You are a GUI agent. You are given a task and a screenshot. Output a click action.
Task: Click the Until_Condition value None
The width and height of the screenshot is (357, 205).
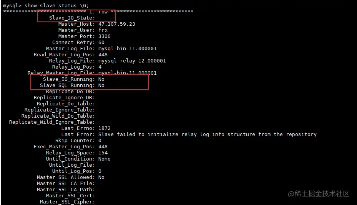point(105,159)
